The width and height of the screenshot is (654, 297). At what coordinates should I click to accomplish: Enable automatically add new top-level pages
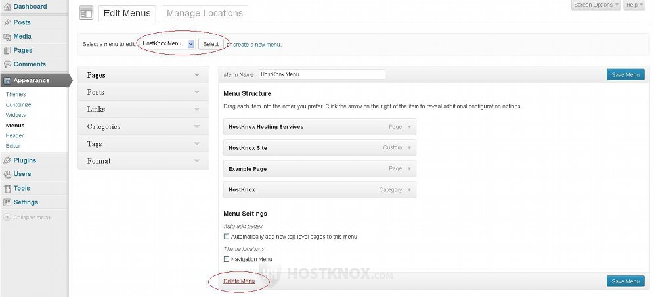click(227, 237)
